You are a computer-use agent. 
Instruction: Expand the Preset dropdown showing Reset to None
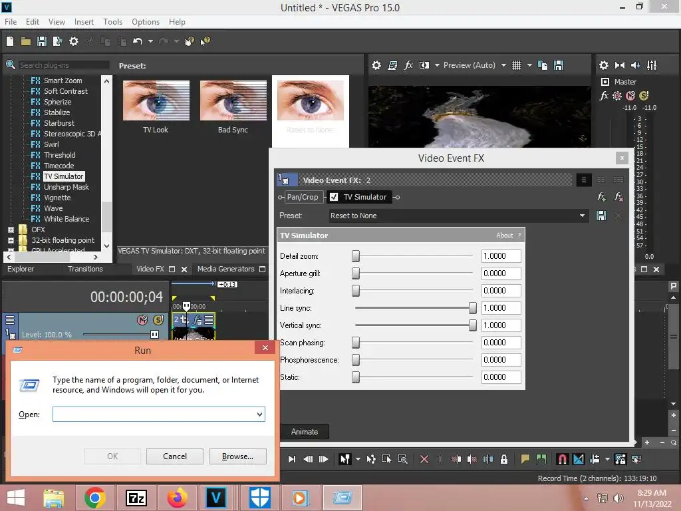click(x=582, y=216)
